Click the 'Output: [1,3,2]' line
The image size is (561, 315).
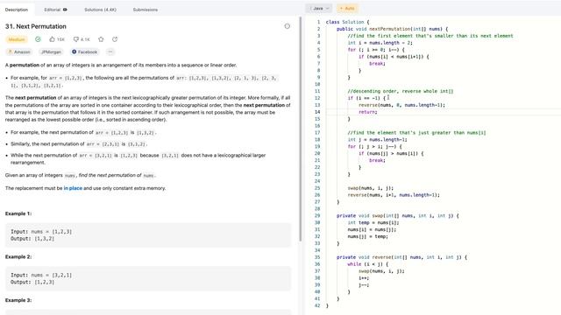(x=32, y=239)
